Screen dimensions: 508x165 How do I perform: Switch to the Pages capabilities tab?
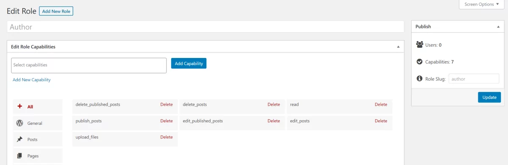38,156
